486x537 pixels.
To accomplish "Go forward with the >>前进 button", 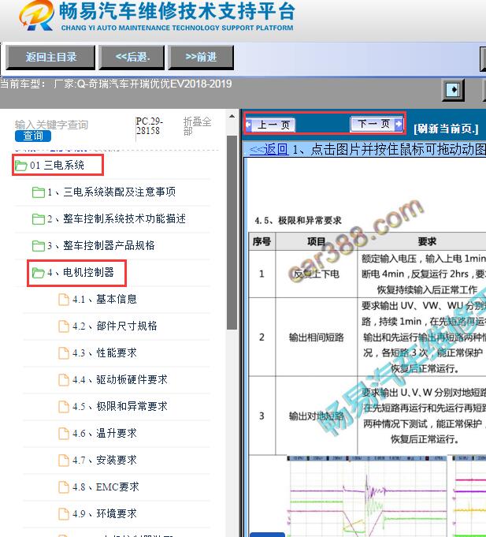I will (x=201, y=58).
